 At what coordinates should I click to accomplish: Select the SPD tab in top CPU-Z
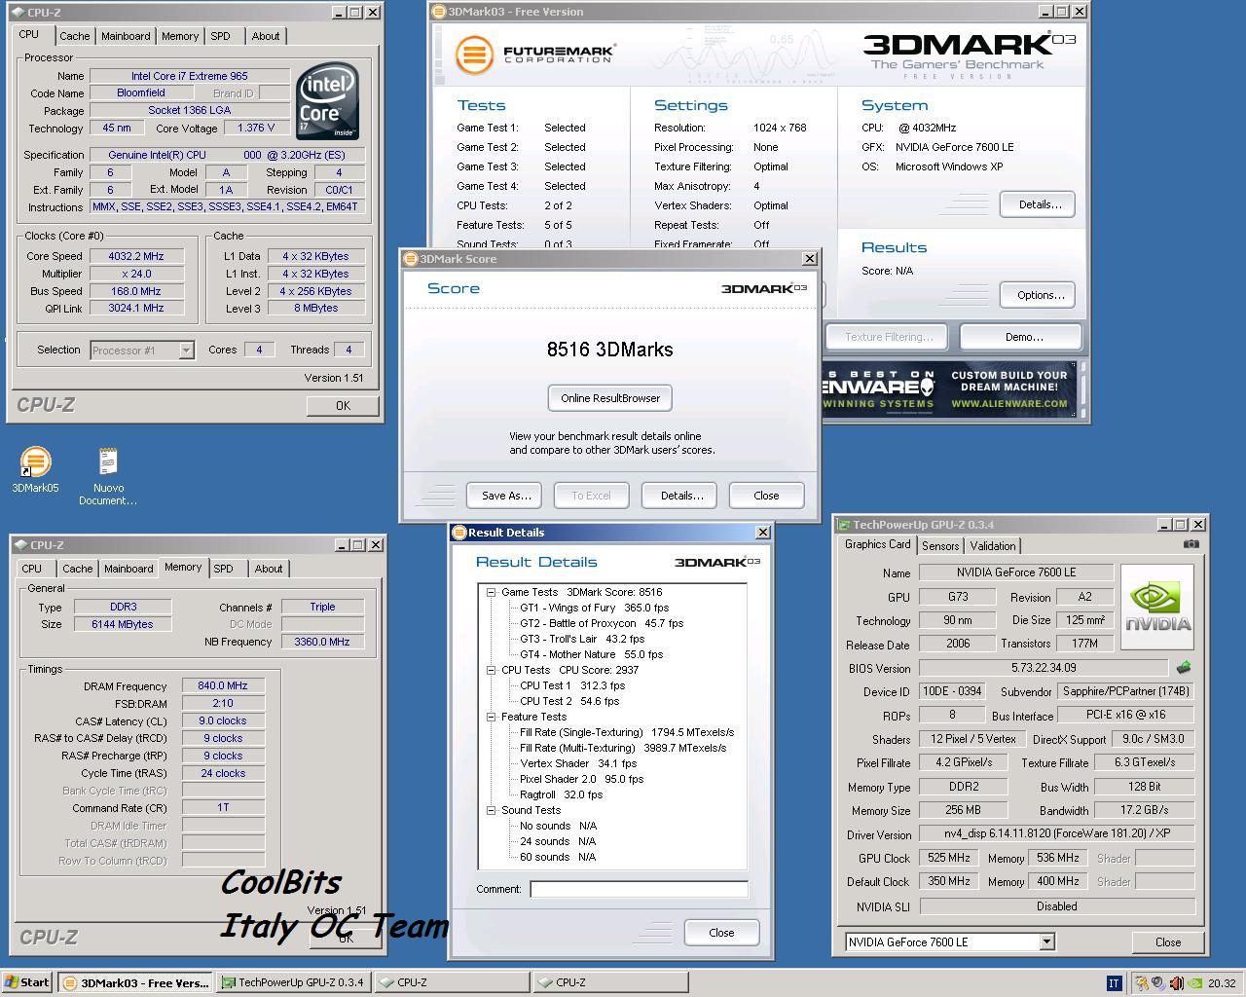pyautogui.click(x=221, y=36)
